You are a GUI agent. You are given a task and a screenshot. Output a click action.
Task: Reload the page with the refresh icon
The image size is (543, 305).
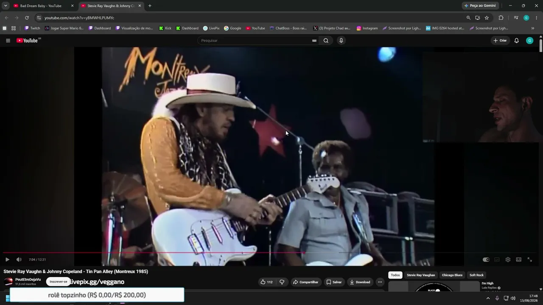[x=27, y=18]
